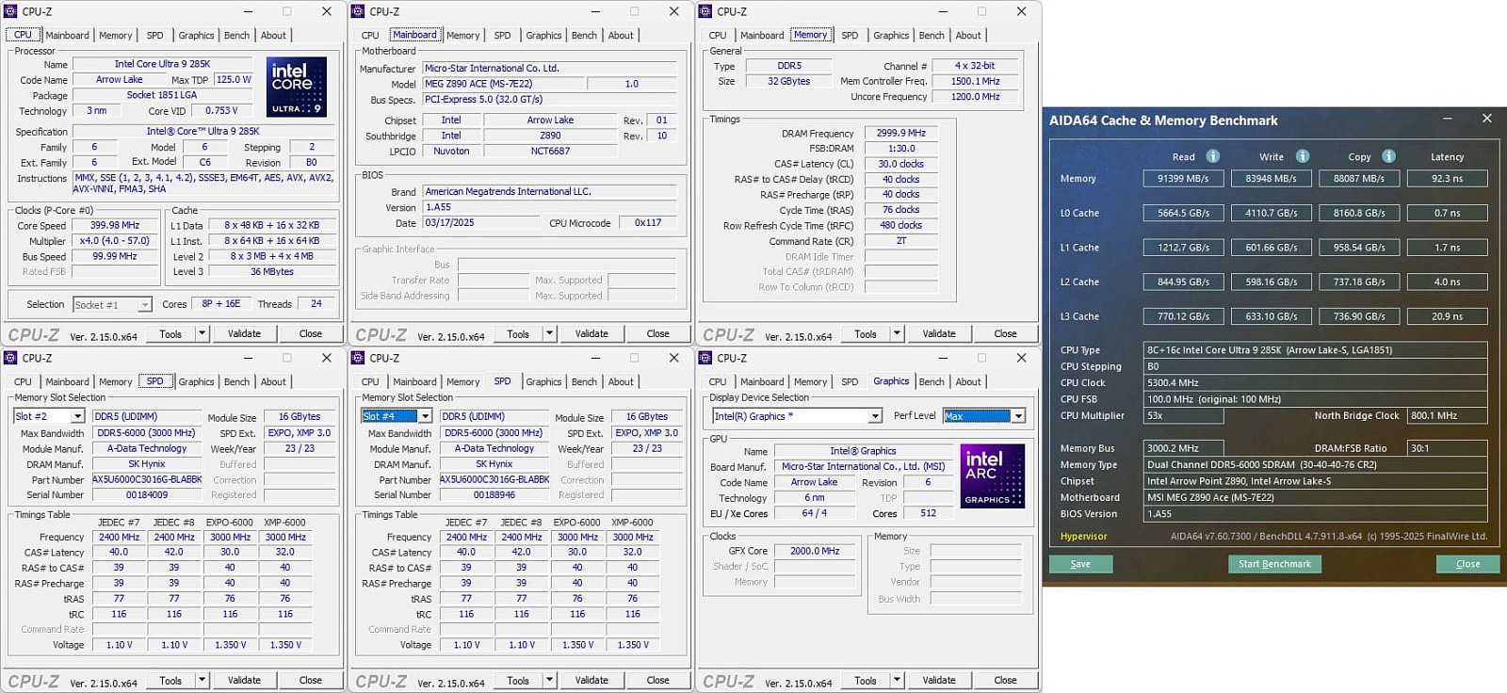This screenshot has width=1507, height=693.
Task: Open the Graphics tab in the Memory-tab window
Action: (891, 35)
